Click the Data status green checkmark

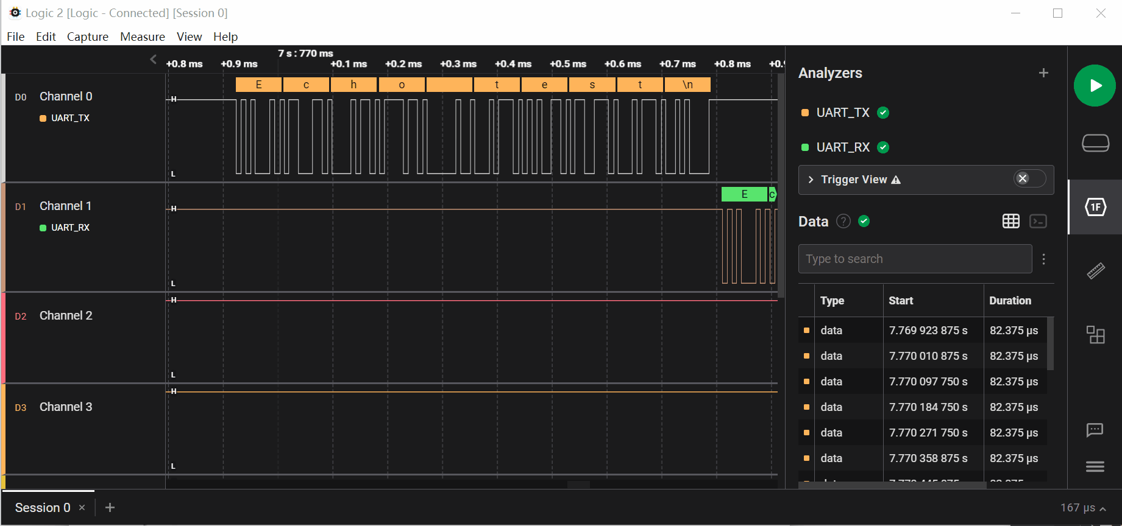[x=864, y=221]
